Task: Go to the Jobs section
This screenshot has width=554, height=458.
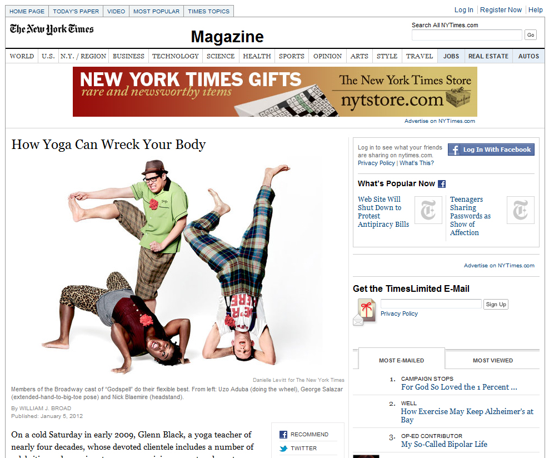Action: [451, 56]
